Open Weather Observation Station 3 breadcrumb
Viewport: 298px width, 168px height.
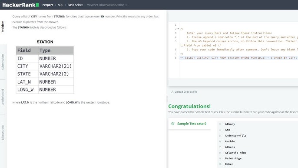pyautogui.click(x=107, y=5)
